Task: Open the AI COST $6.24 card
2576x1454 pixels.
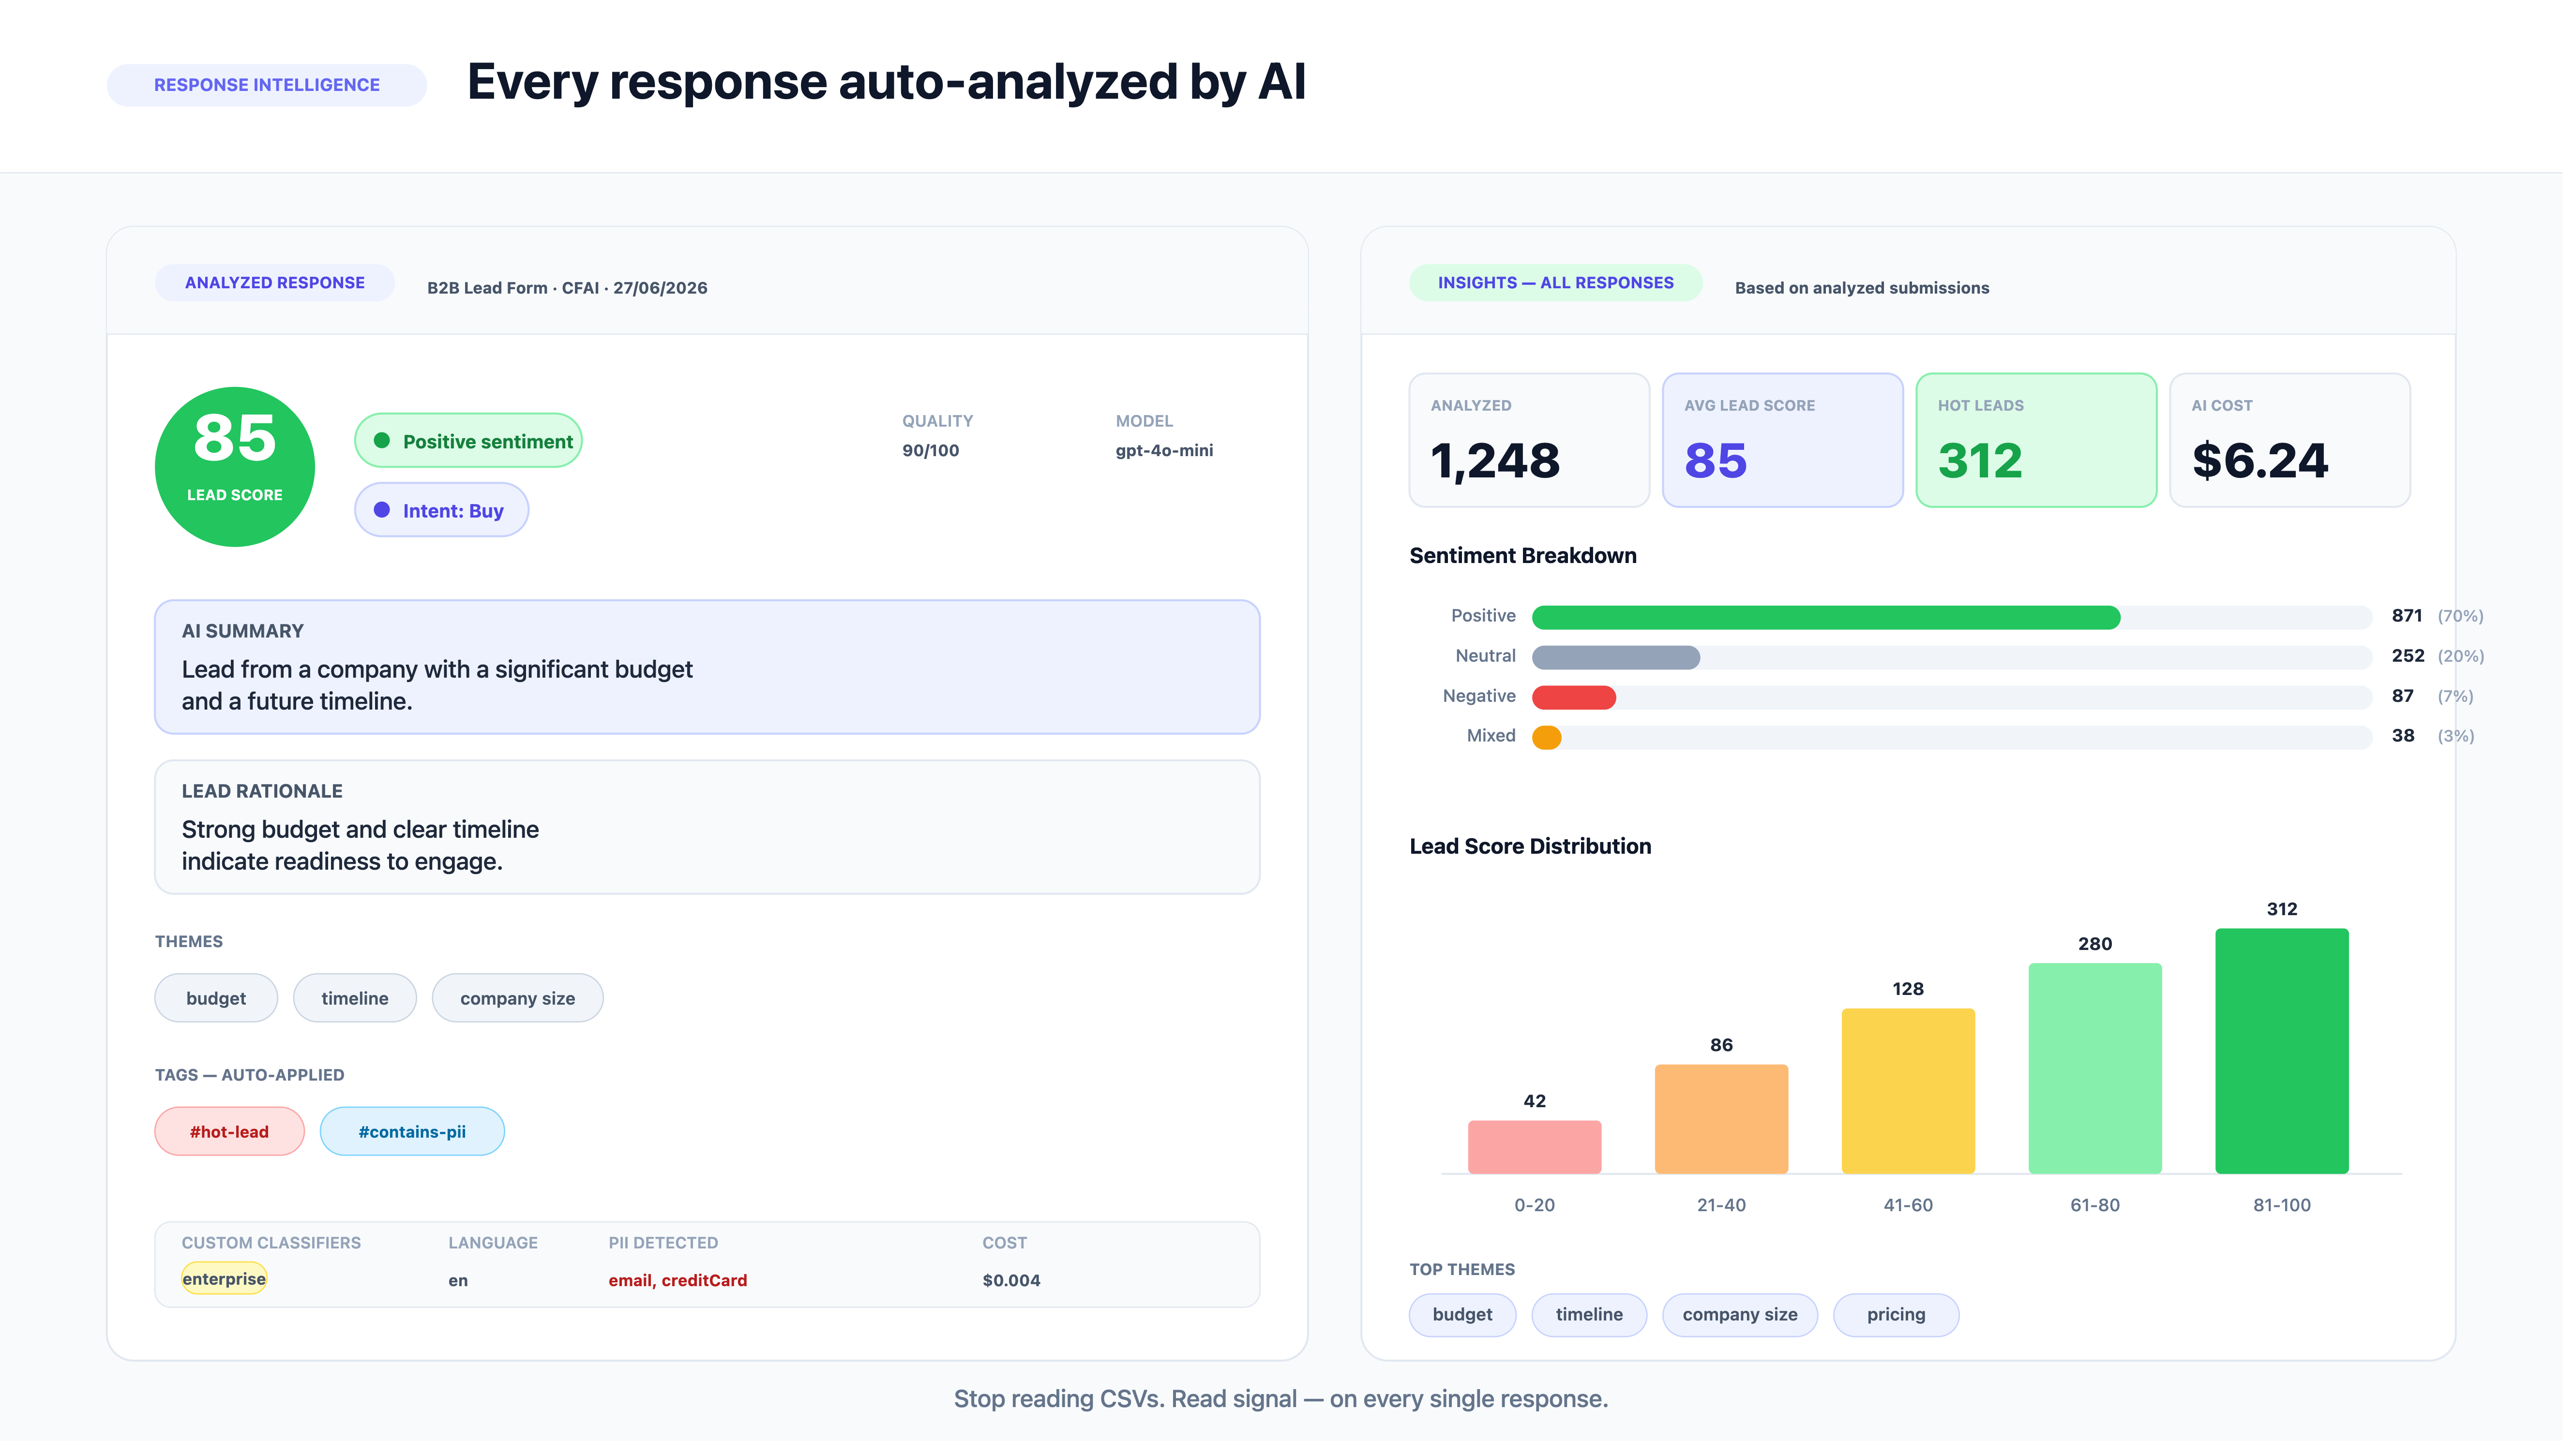Action: coord(2302,443)
